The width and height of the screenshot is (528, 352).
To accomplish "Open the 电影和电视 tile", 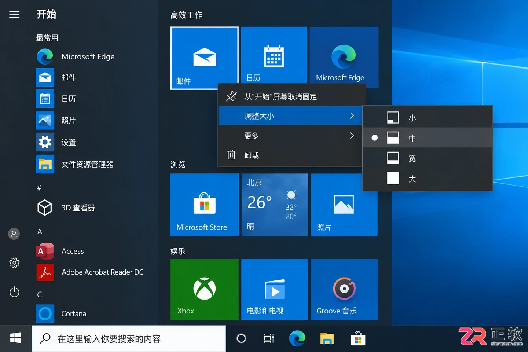I will click(275, 290).
